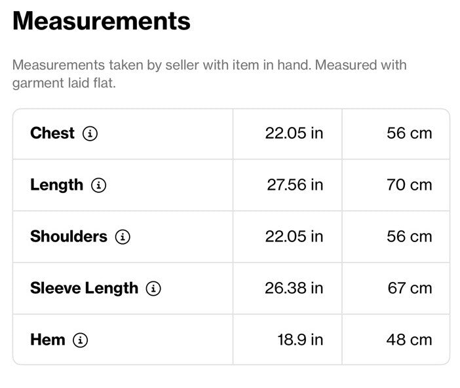Click the 70 cm length value

410,185
